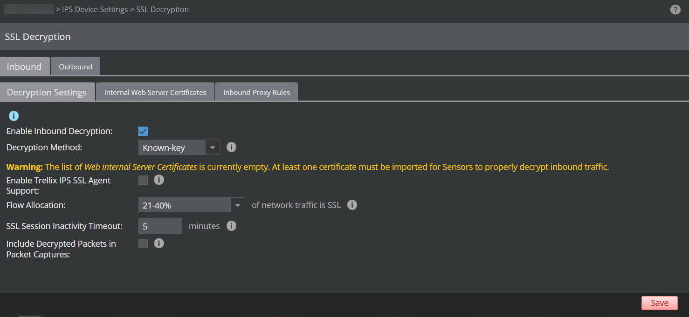Click the Web Internal Server Certificates warning text
This screenshot has width=689, height=317.
click(x=141, y=167)
